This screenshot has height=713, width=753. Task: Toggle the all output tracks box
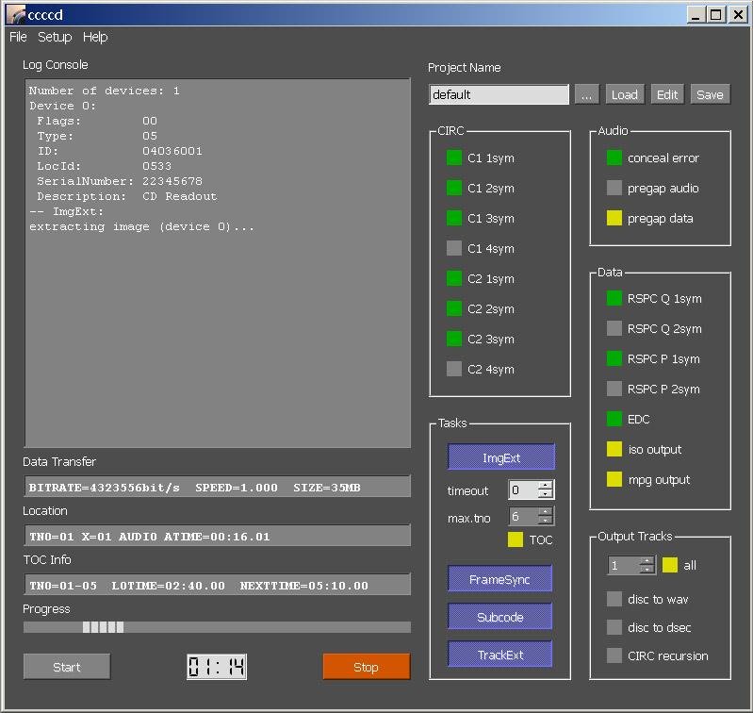coord(669,565)
